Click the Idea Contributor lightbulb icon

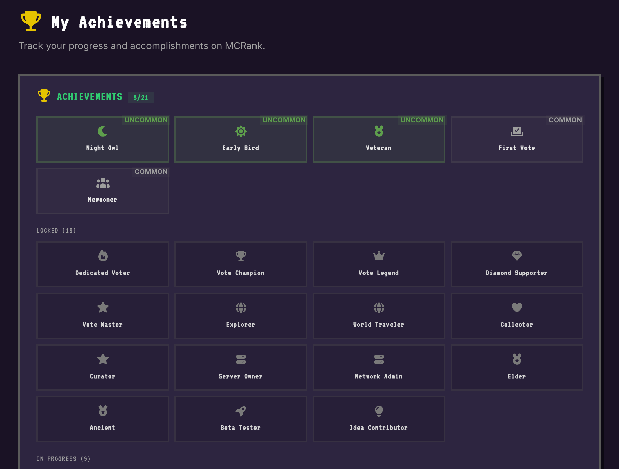pyautogui.click(x=379, y=411)
